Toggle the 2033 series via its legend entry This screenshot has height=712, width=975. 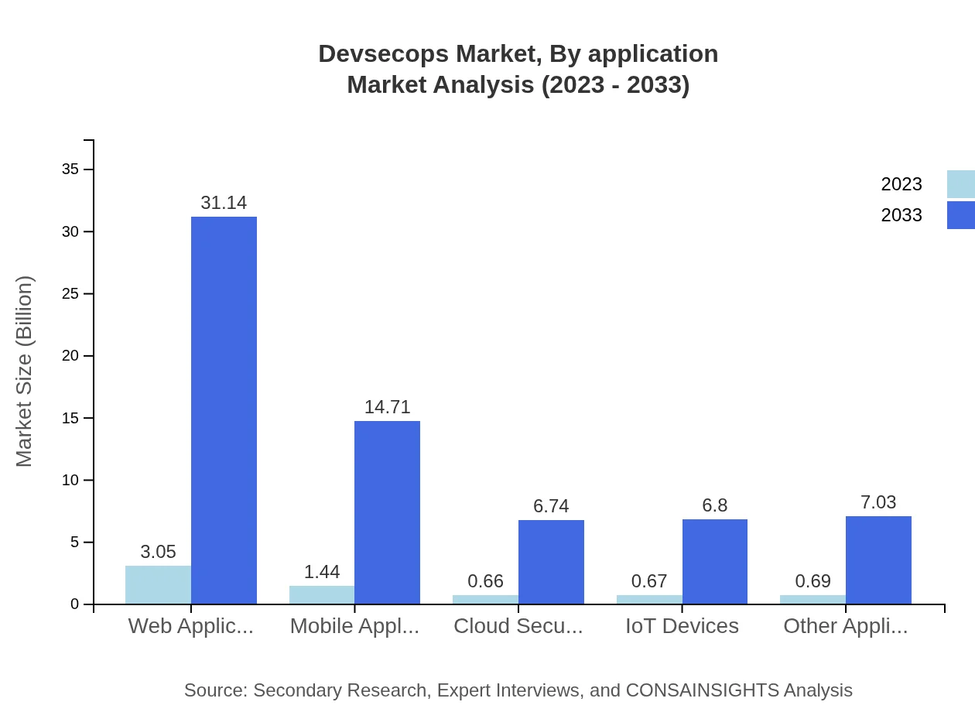(x=901, y=215)
